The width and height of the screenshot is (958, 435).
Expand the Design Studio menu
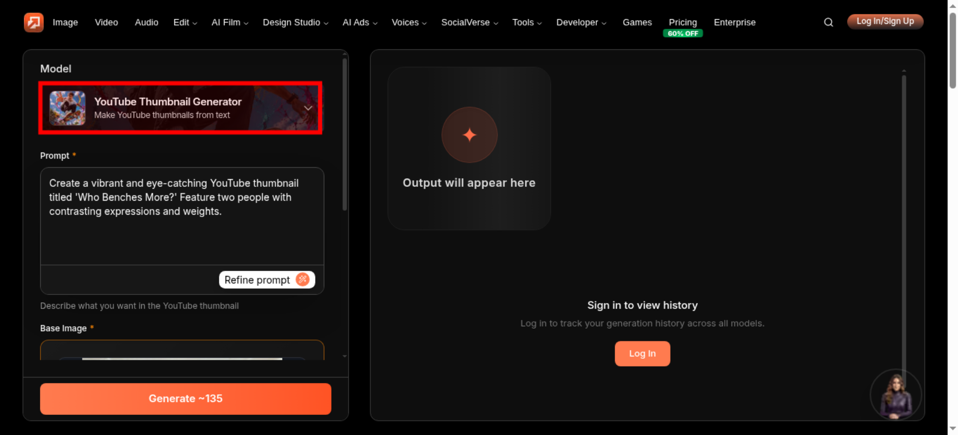pyautogui.click(x=296, y=23)
